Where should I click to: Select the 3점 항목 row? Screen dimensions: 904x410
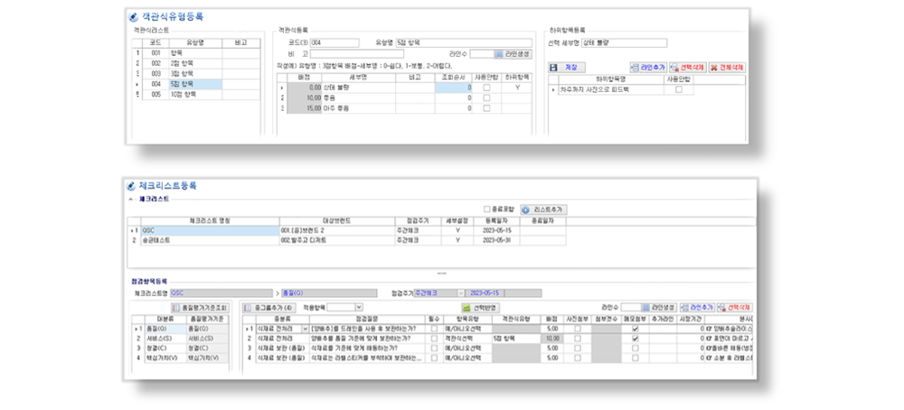[x=196, y=74]
